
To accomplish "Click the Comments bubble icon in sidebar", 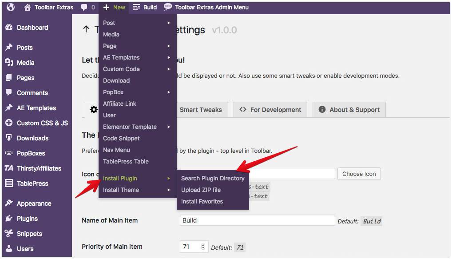I will pyautogui.click(x=9, y=92).
